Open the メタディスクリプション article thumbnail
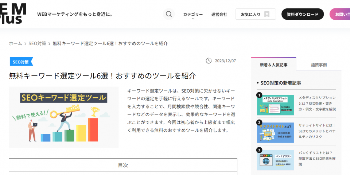Image resolution: width=350 pixels, height=175 pixels. pos(275,105)
